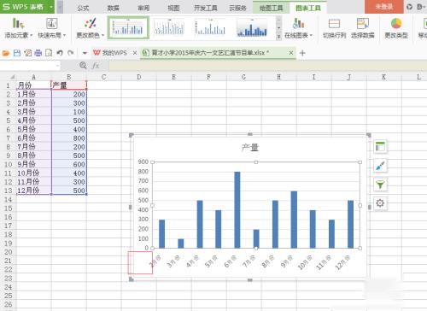Click the chart style paintbrush button
Screen dimensions: 427x311
pos(380,166)
